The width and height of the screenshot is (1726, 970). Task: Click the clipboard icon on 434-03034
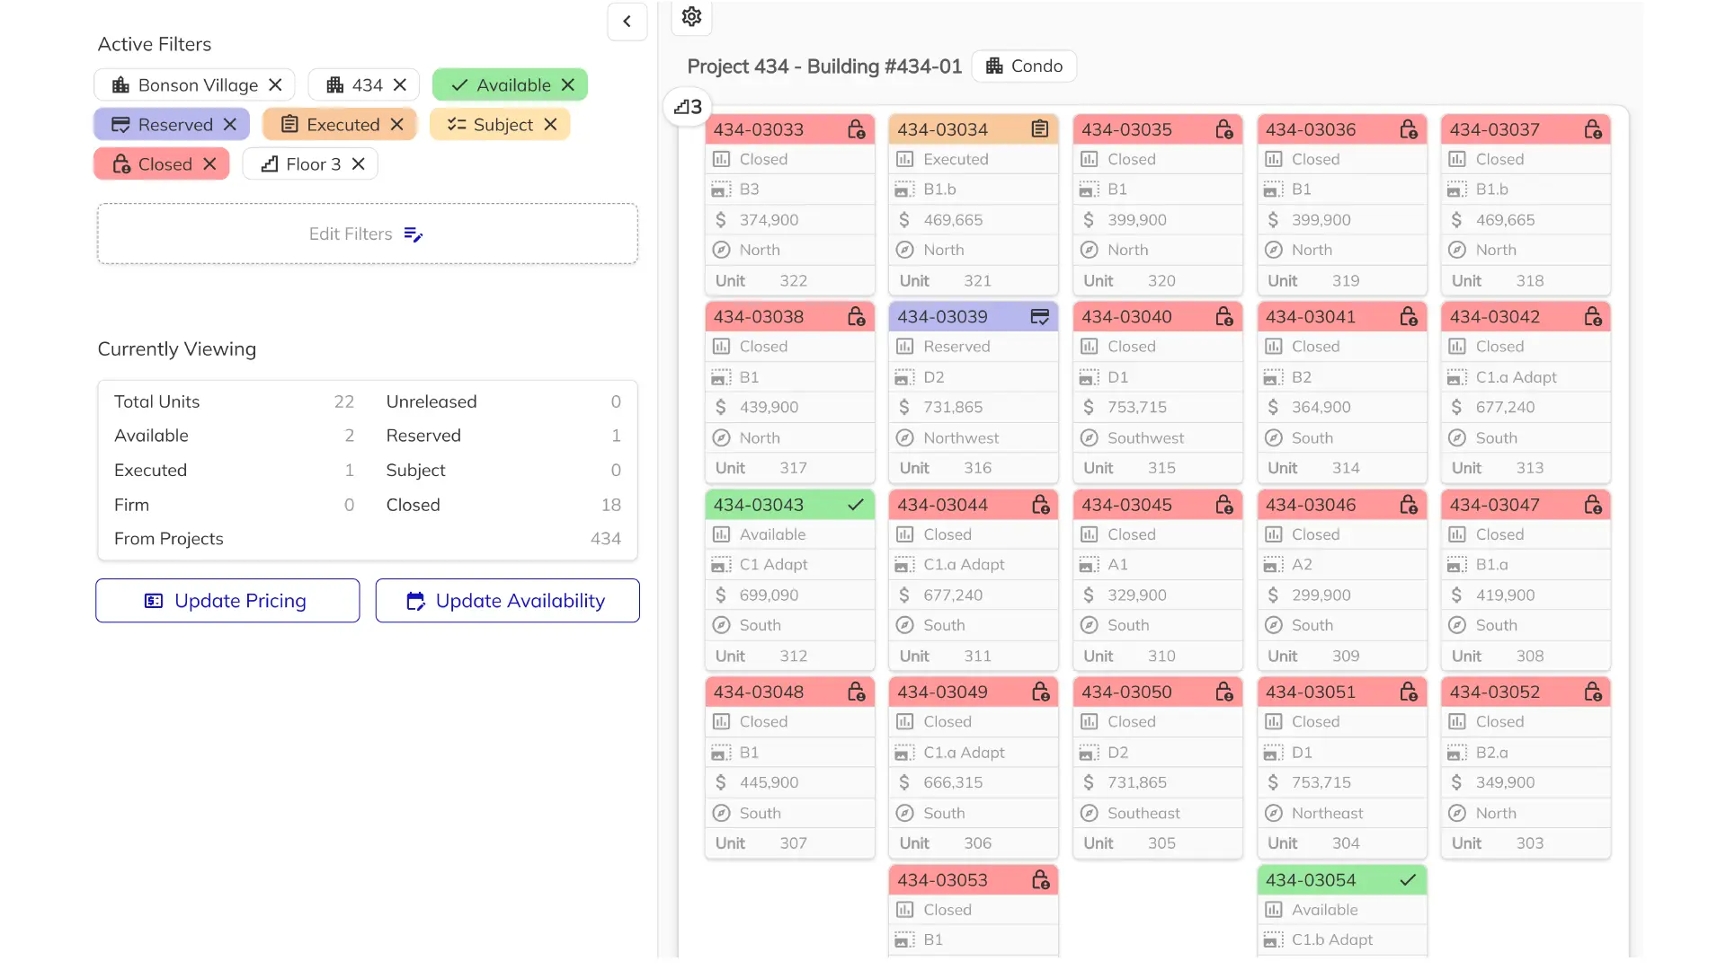click(1040, 129)
